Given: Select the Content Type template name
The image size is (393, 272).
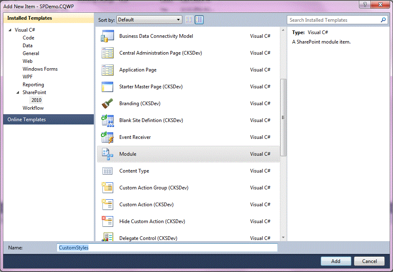Looking at the screenshot, I should (134, 171).
